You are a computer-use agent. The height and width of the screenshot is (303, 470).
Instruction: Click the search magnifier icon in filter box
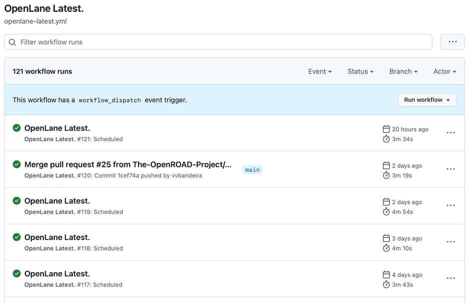12,42
